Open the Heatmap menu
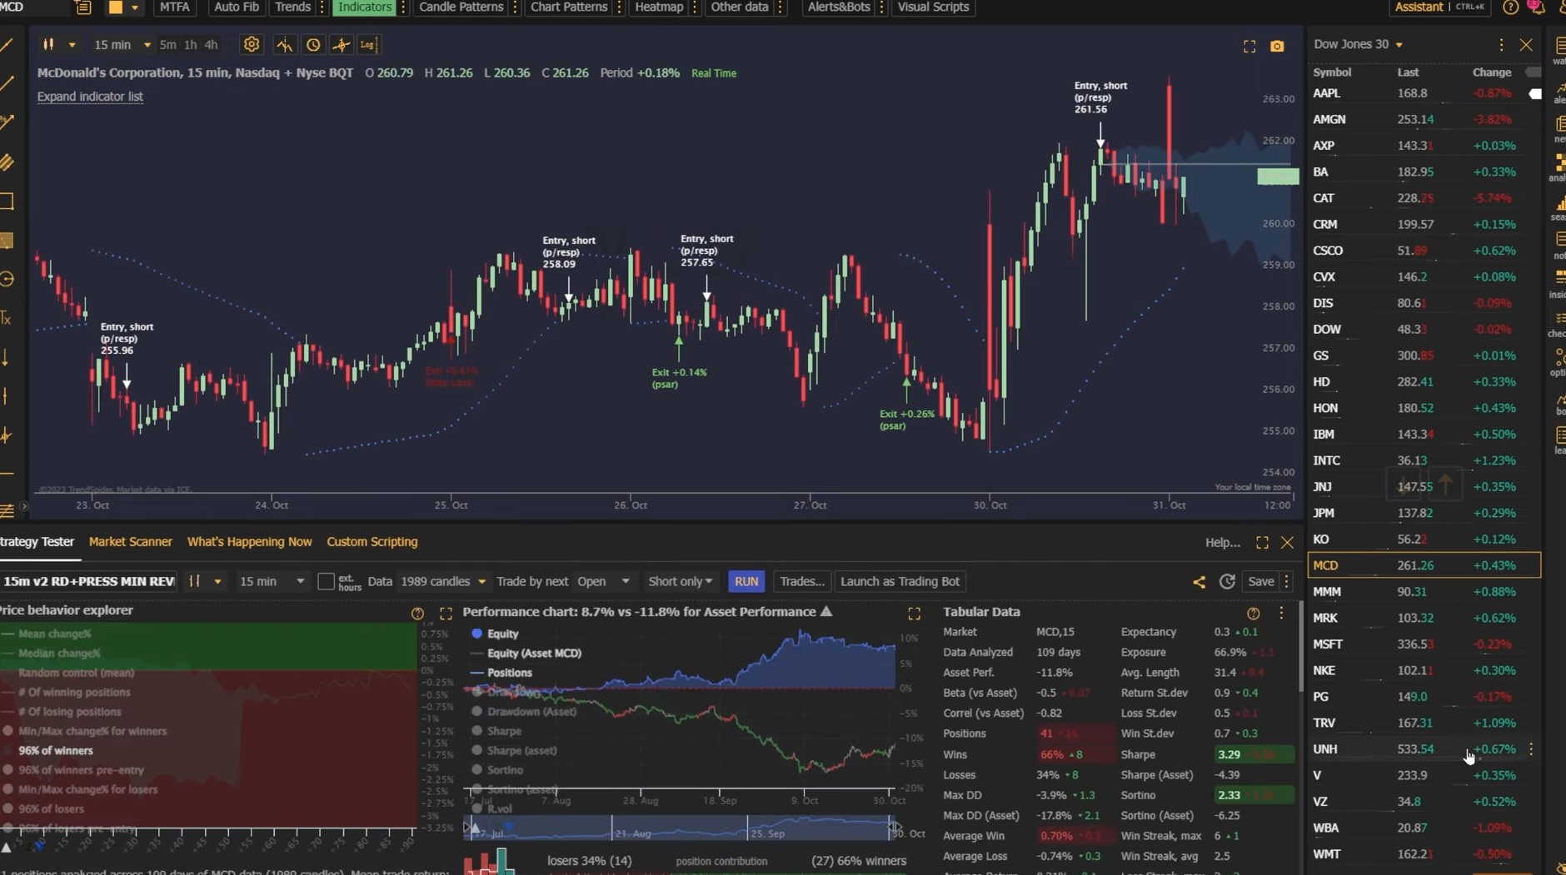 tap(659, 7)
